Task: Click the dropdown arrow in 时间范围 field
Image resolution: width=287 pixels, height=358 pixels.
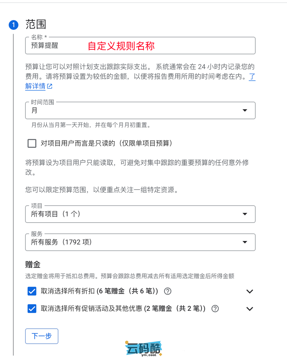Action: coord(245,110)
